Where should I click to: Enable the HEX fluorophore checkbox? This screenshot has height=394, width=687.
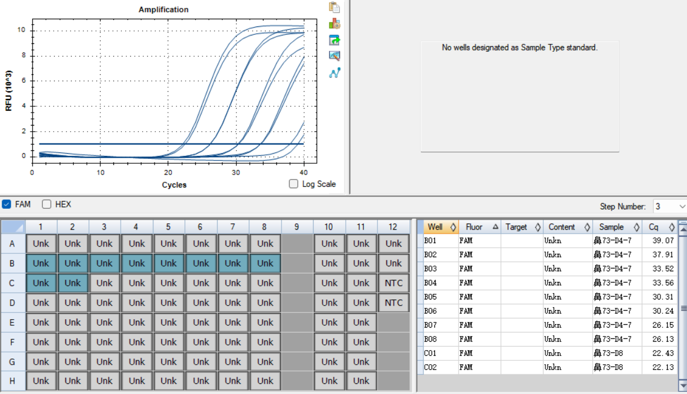[47, 204]
